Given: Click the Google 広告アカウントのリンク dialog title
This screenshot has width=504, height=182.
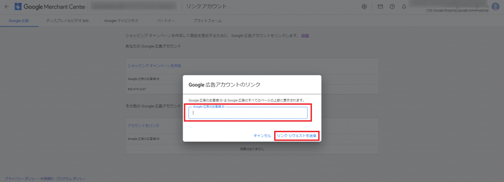Looking at the screenshot, I should tap(224, 85).
